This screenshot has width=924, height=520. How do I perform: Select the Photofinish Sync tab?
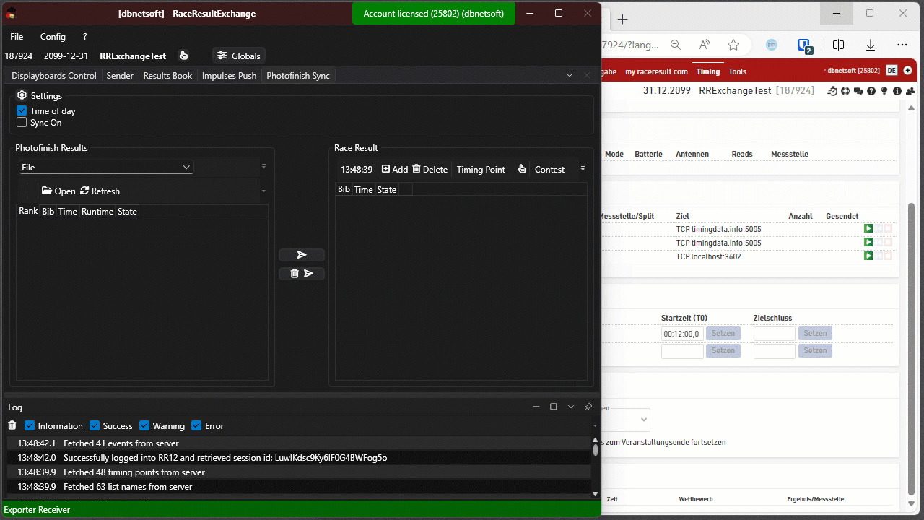[298, 75]
